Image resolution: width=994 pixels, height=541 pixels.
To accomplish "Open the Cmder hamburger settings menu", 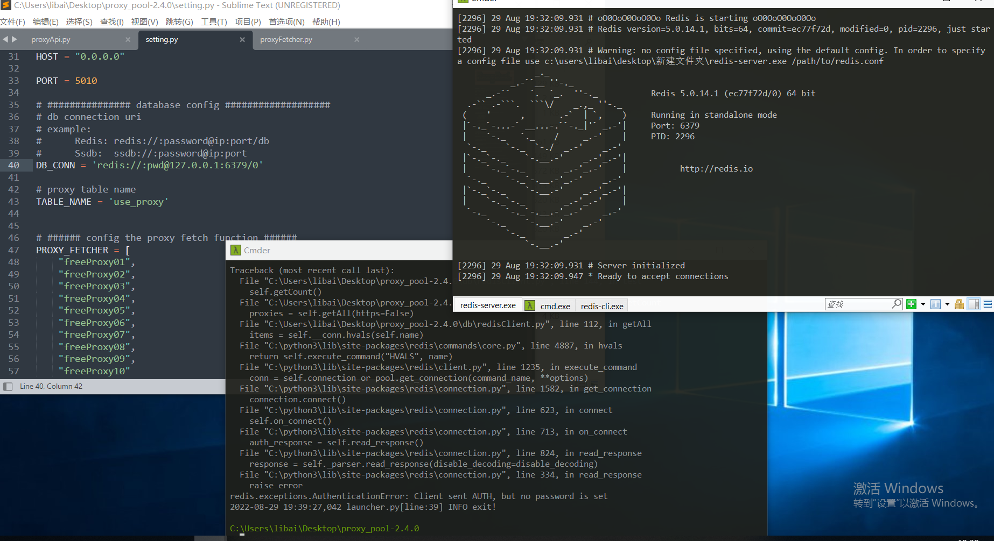I will point(988,304).
